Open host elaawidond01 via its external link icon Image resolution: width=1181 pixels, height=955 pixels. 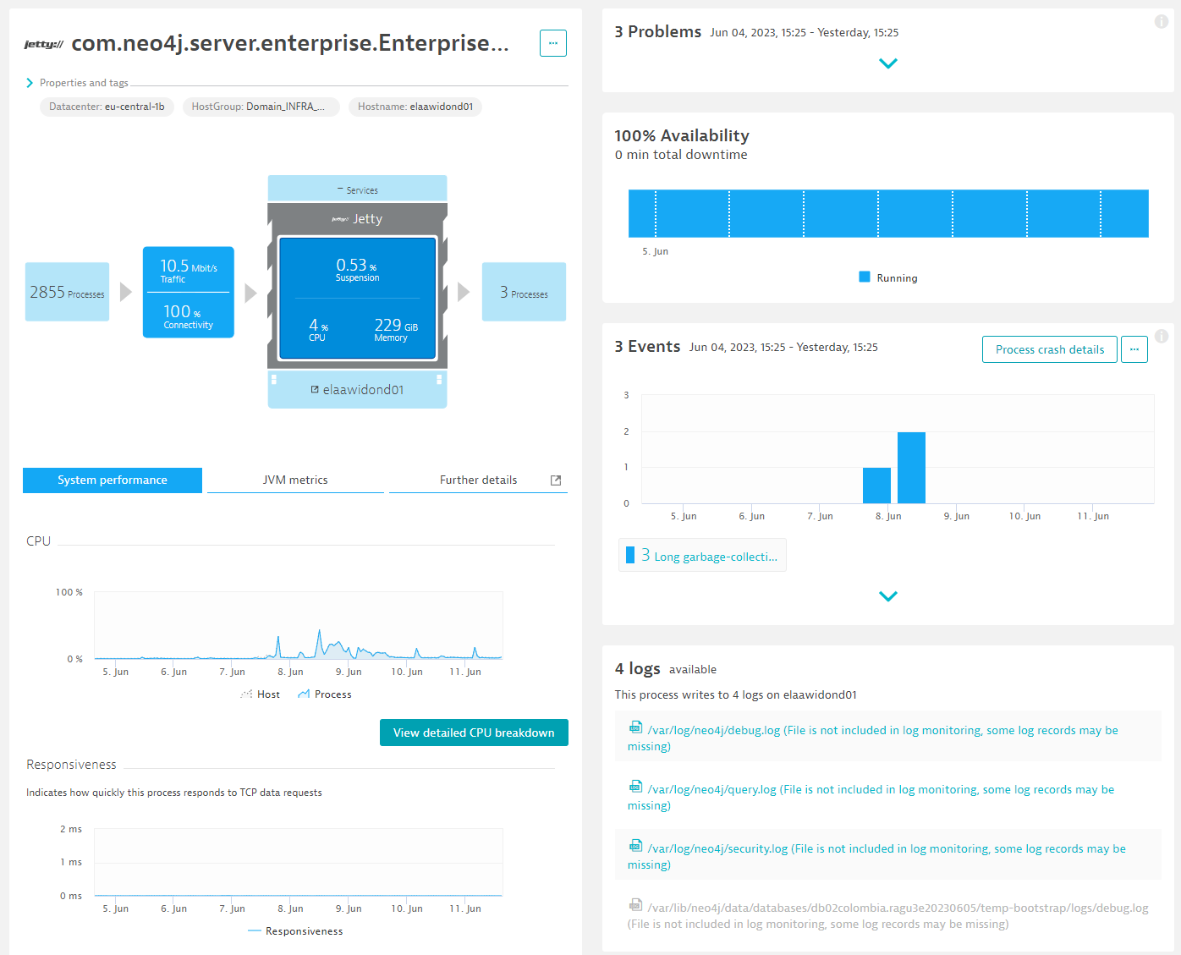pos(316,389)
